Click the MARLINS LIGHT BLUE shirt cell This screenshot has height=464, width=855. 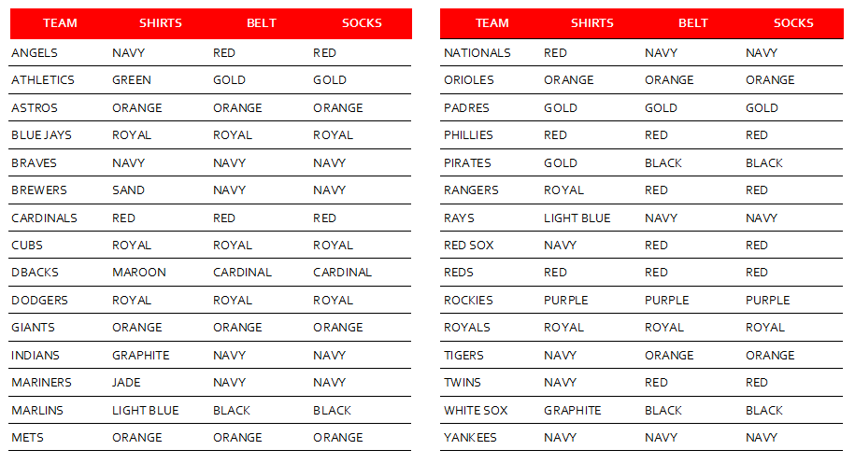pyautogui.click(x=146, y=411)
